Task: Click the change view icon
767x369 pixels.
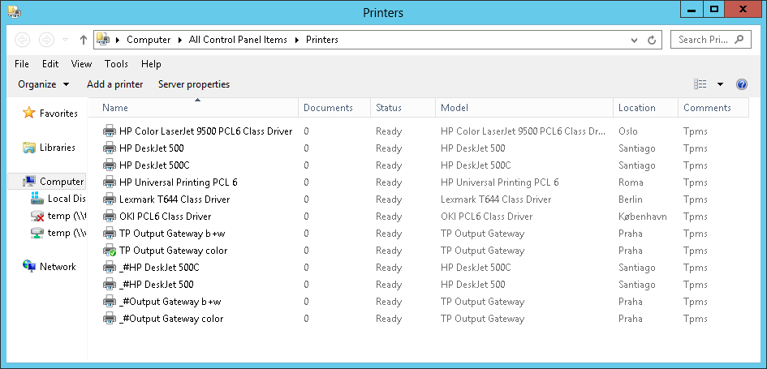Action: click(700, 84)
